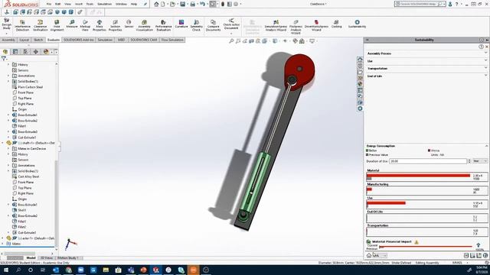Close the Sustainability panel with red X

coord(487,47)
